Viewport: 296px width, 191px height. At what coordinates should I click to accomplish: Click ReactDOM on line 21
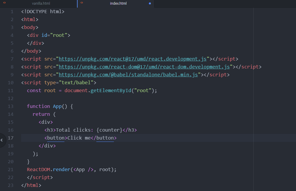pyautogui.click(x=38, y=170)
